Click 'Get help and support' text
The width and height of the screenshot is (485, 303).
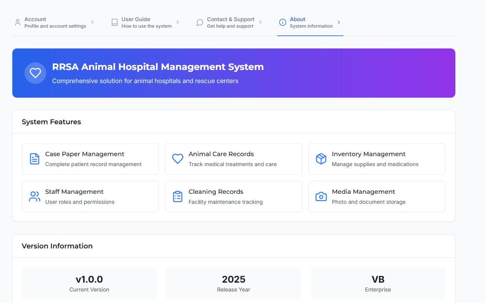[x=230, y=26]
